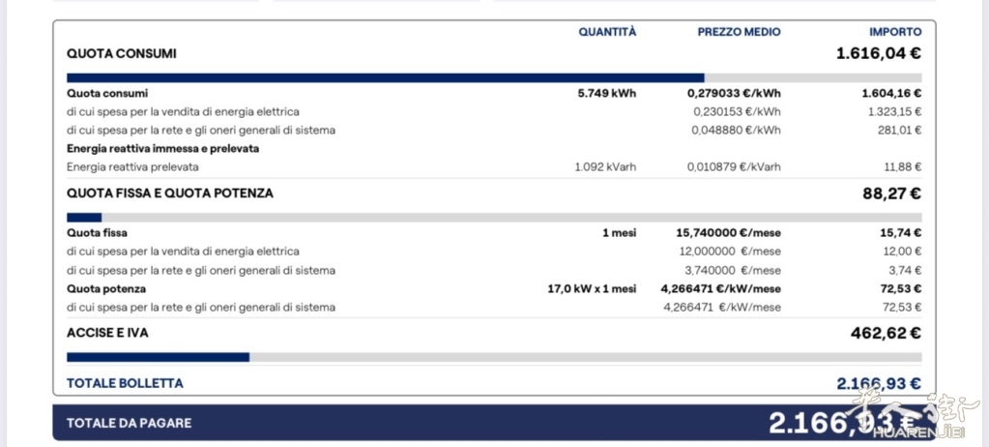
Task: Click the 0,010879 €/kVarh price
Action: coord(734,167)
